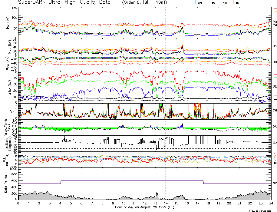Click the blue legend line at top right
Screen dimensions: 277x212
275,7
